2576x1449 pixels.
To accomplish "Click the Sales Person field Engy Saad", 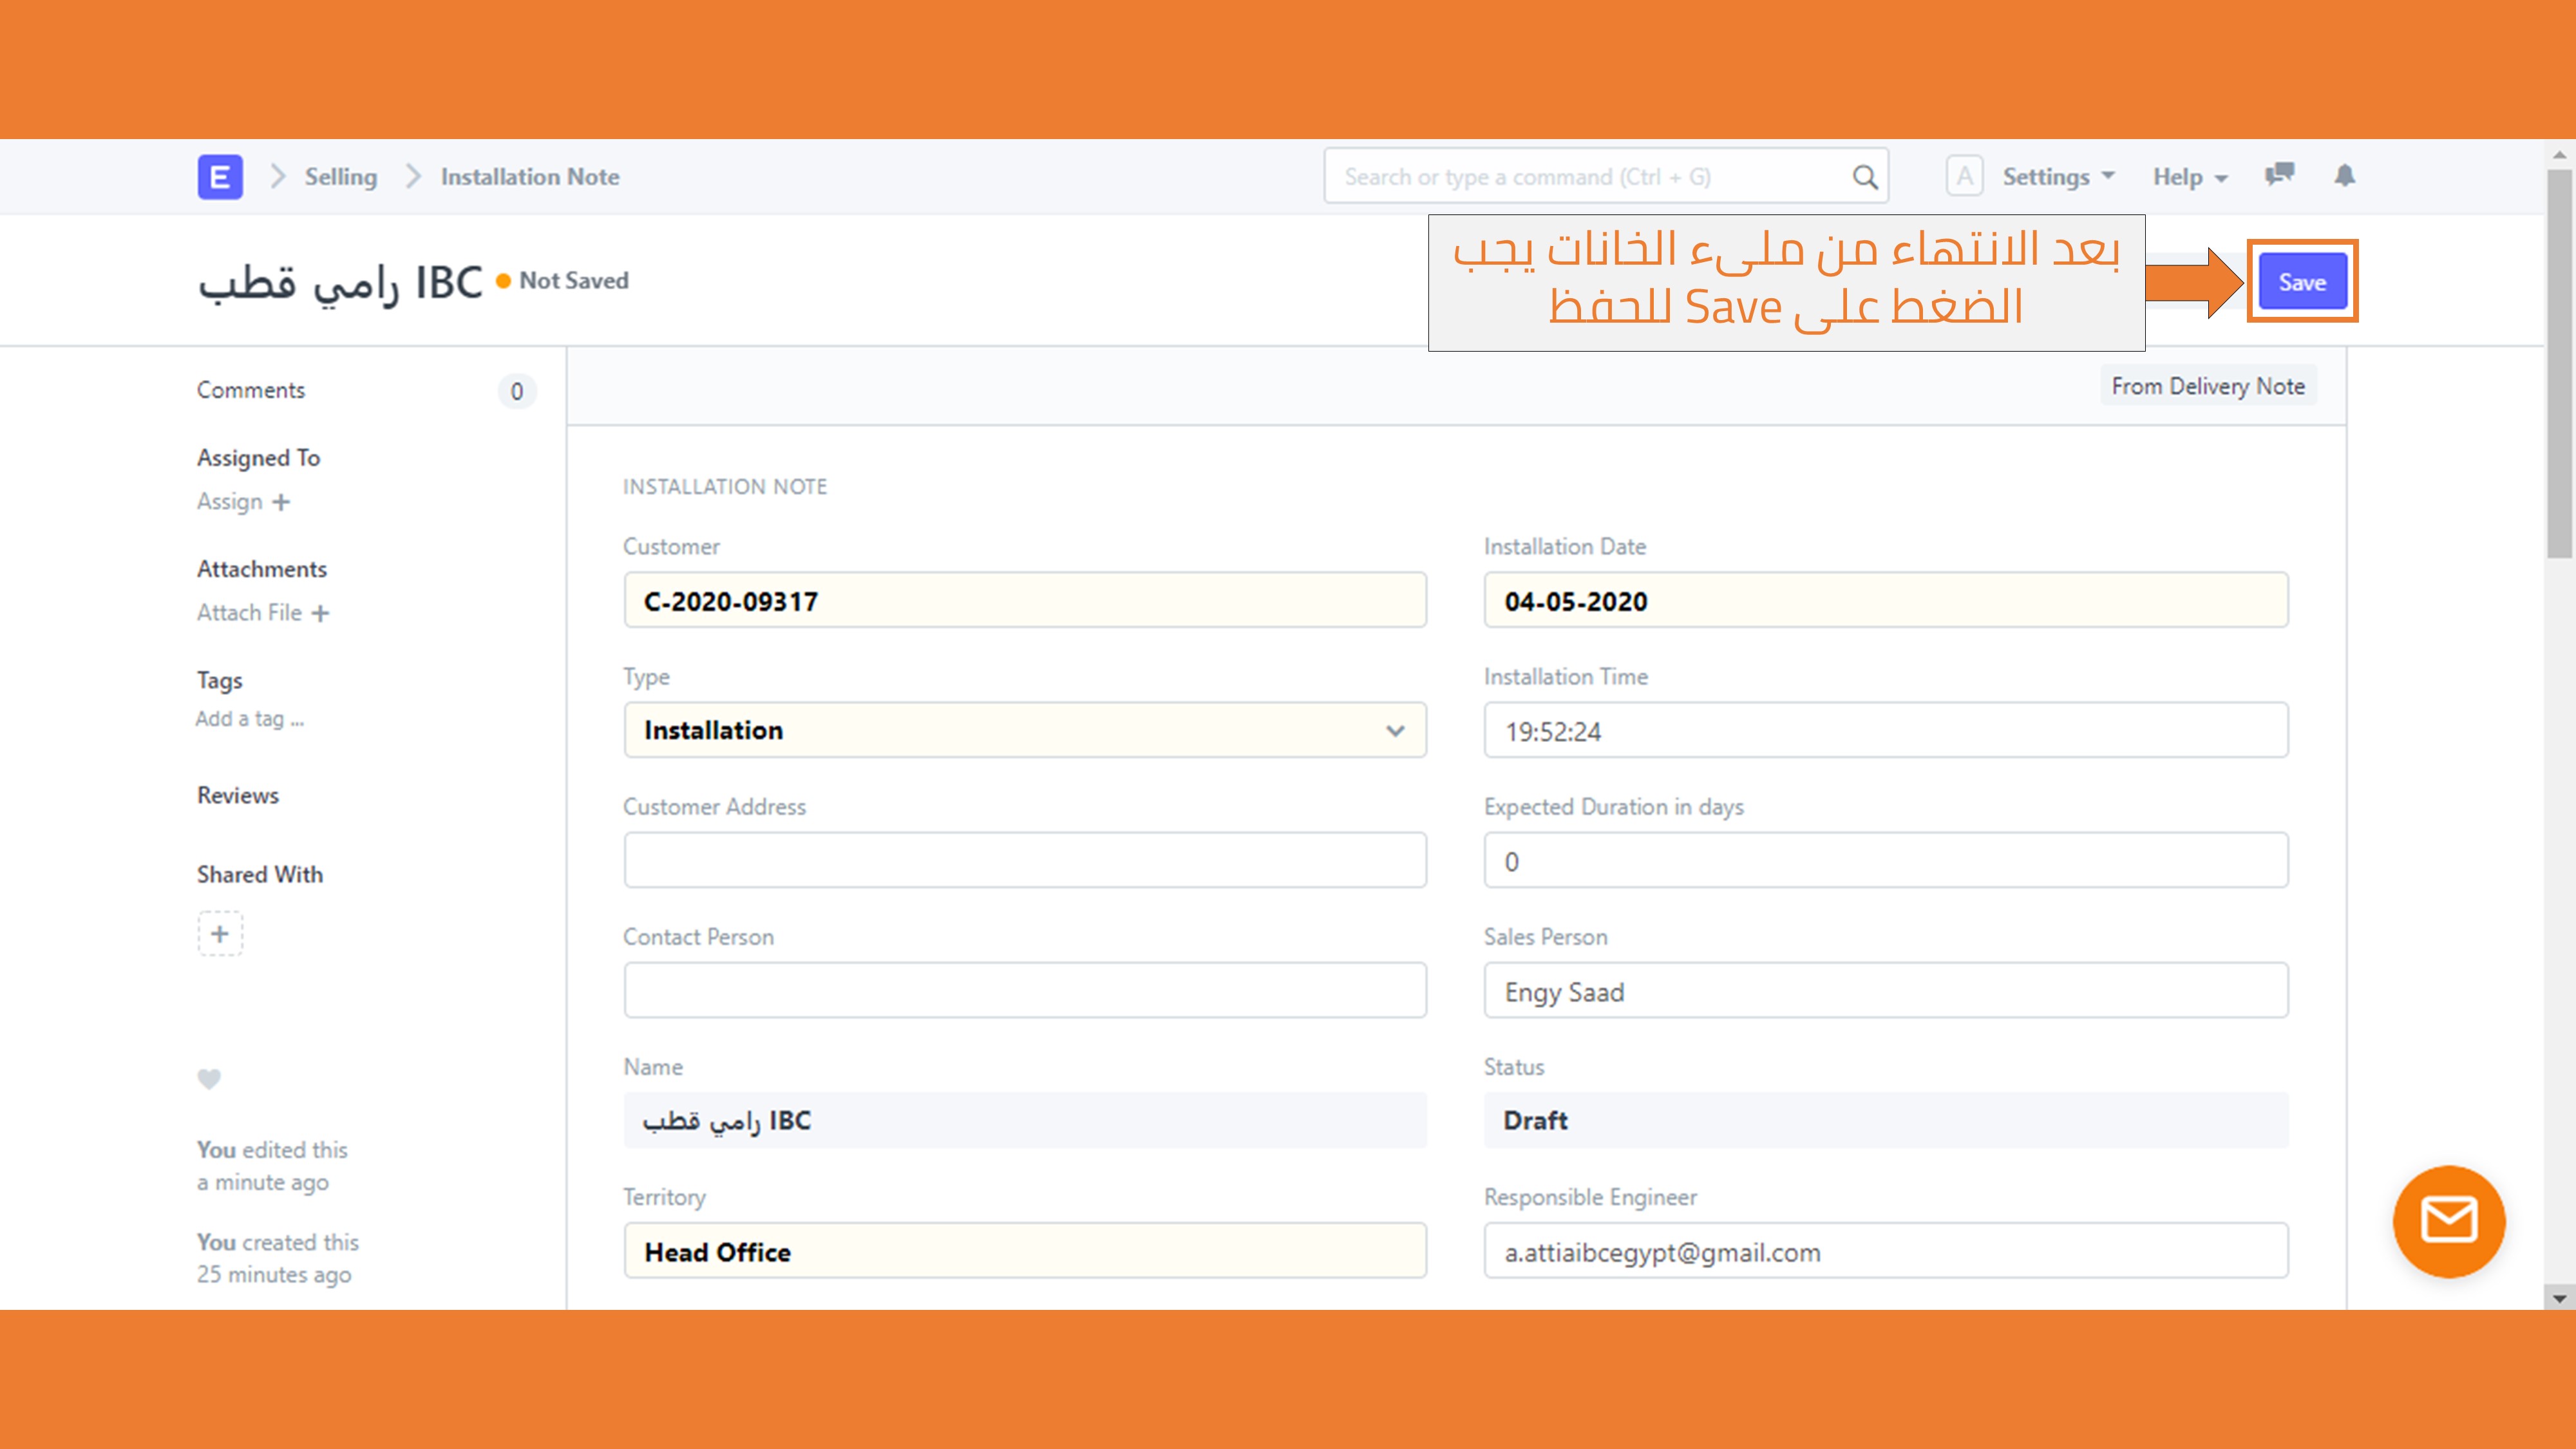I will (x=1886, y=990).
